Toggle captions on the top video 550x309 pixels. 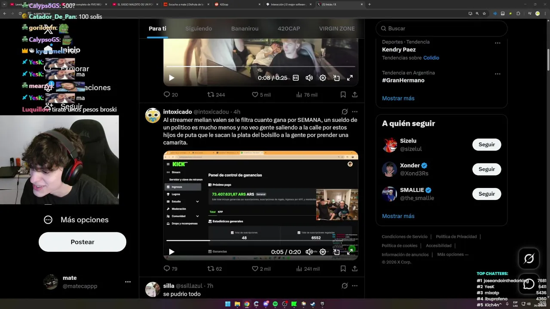pos(296,78)
